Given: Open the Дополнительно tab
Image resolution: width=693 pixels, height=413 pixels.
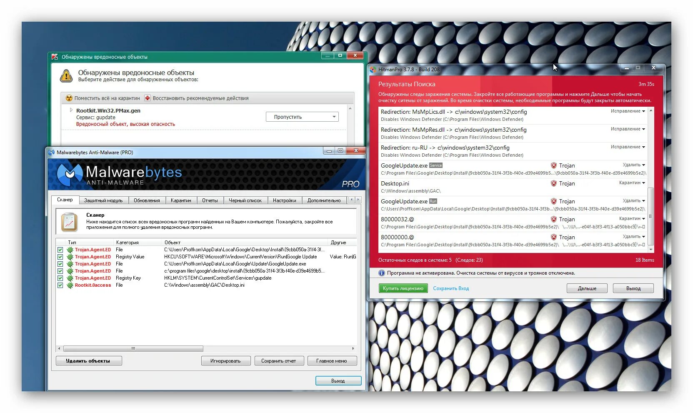Looking at the screenshot, I should point(324,200).
